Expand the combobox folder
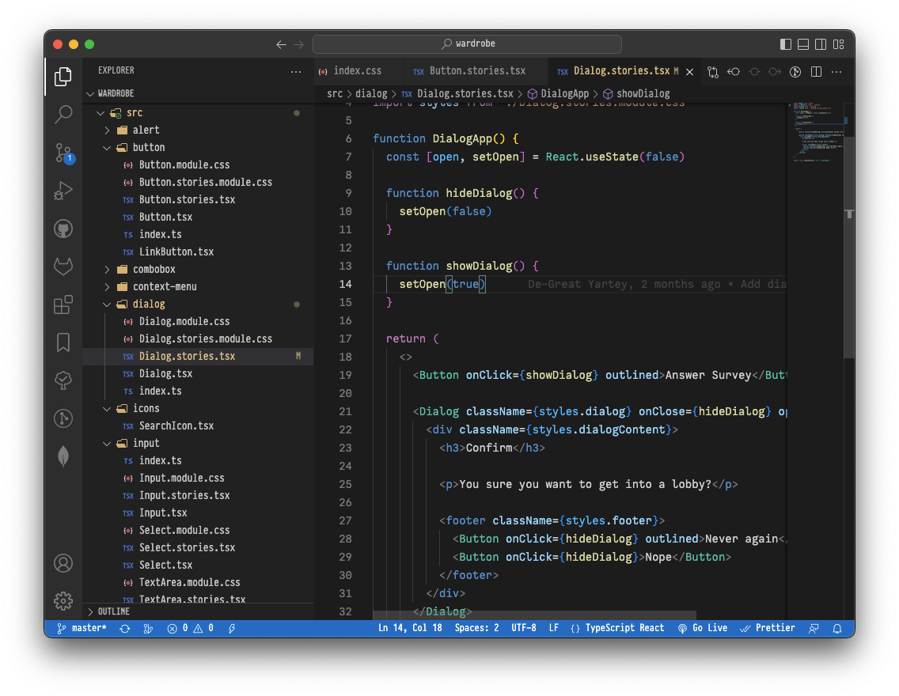Viewport: 899px width, 696px height. 154,269
